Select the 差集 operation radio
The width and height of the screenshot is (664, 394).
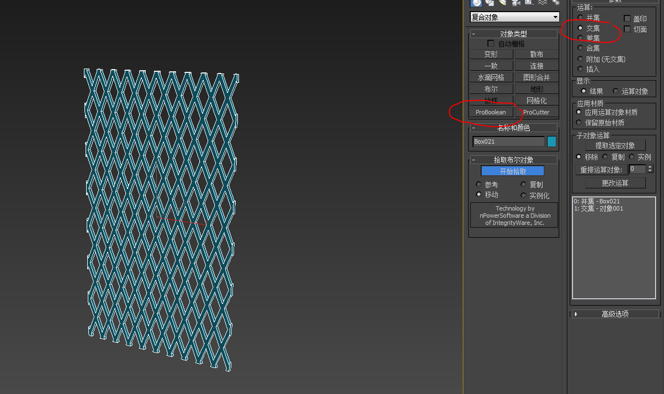tap(580, 38)
